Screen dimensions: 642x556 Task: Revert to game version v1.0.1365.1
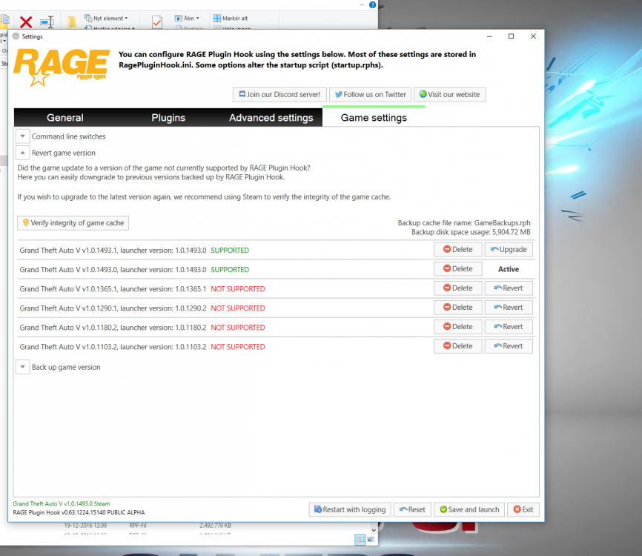tap(509, 288)
